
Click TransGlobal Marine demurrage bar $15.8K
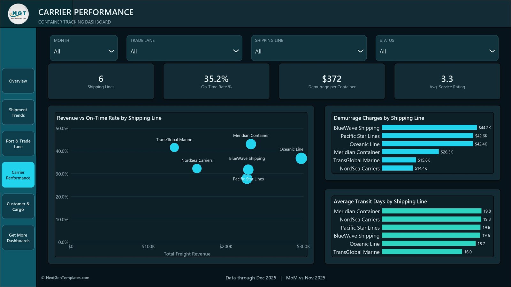pos(399,160)
